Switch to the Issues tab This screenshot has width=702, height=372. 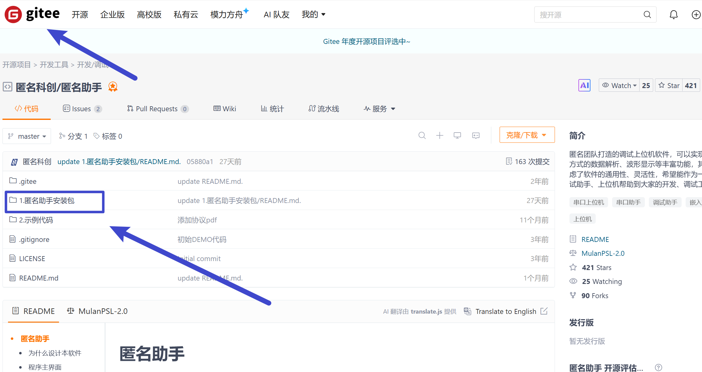click(82, 109)
